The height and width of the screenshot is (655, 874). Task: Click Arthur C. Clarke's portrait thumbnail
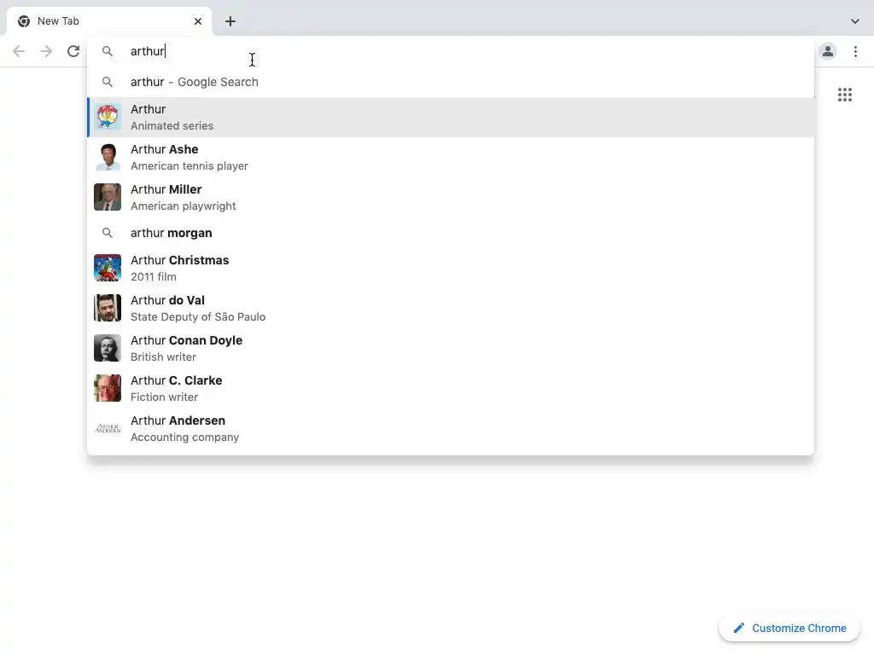tap(108, 388)
